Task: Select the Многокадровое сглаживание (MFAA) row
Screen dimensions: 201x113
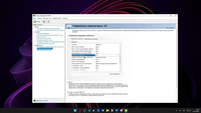Action: pos(96,53)
